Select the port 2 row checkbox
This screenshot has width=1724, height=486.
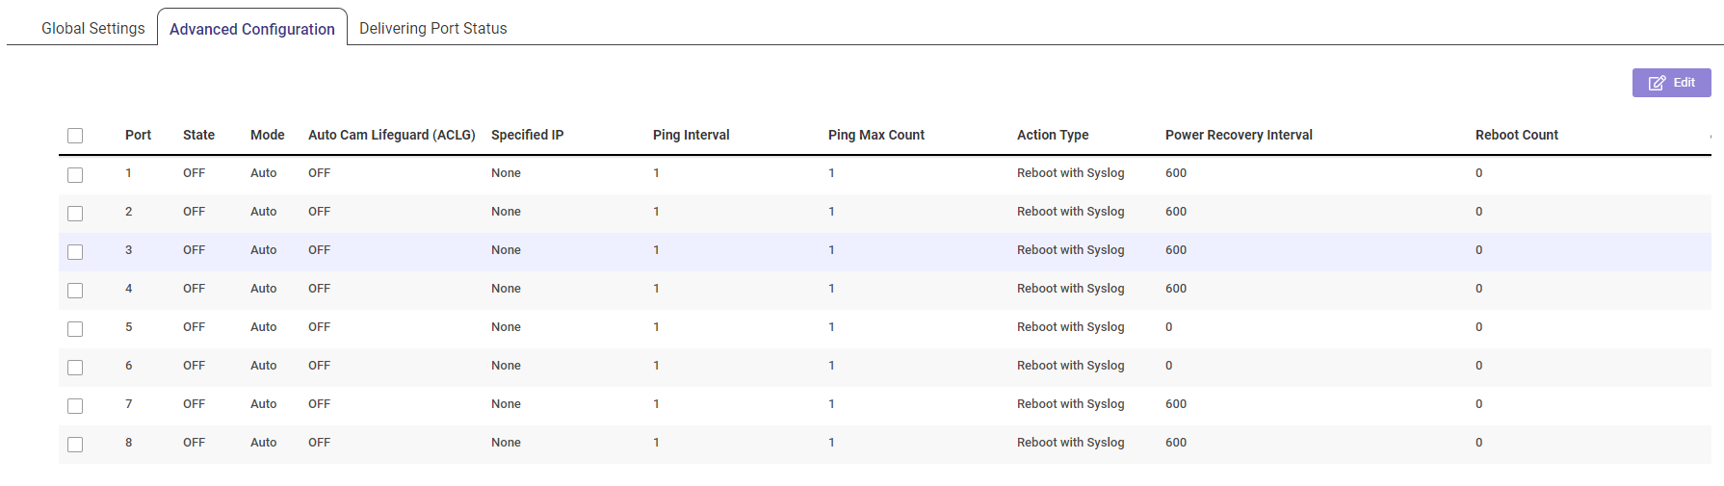pos(75,214)
